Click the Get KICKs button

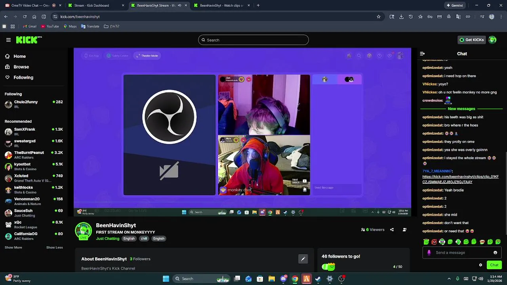click(471, 40)
